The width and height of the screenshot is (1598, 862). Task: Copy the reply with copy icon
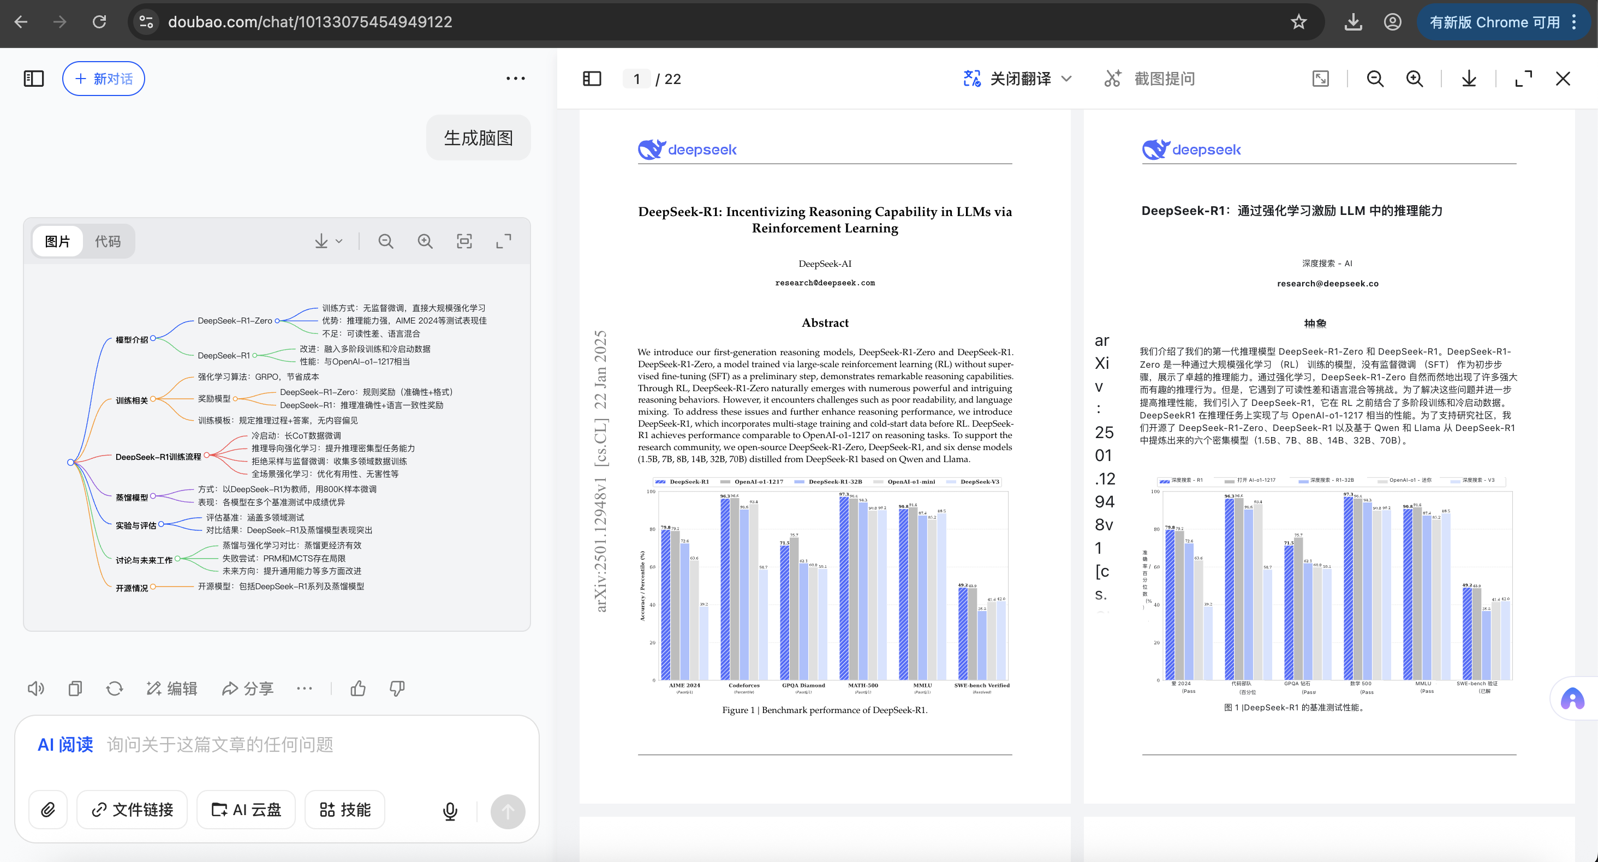point(75,689)
